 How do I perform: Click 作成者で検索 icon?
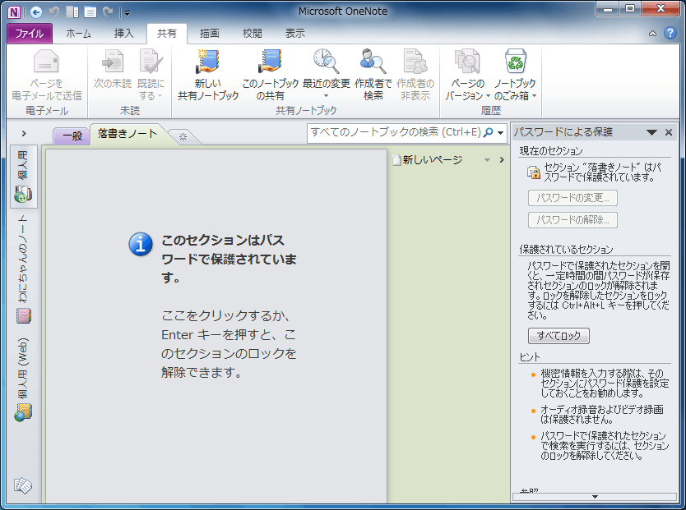point(373,61)
